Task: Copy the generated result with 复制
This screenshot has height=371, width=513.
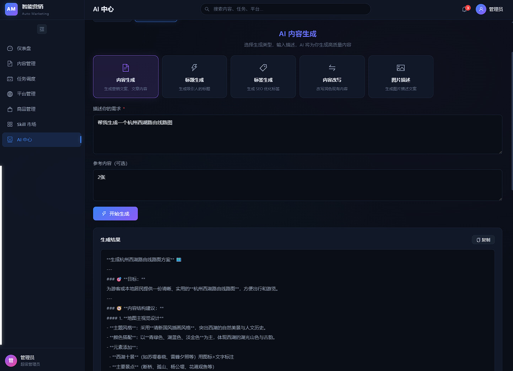Action: point(483,240)
